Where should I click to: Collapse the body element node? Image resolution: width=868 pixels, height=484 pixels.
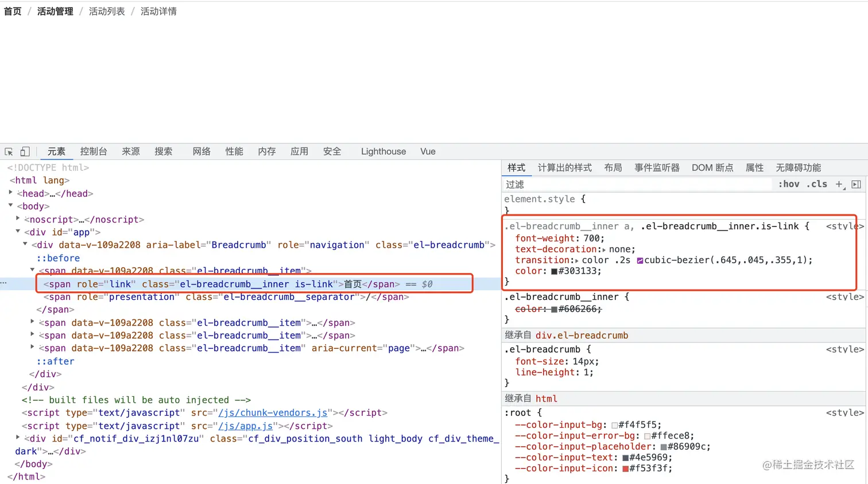pyautogui.click(x=11, y=206)
